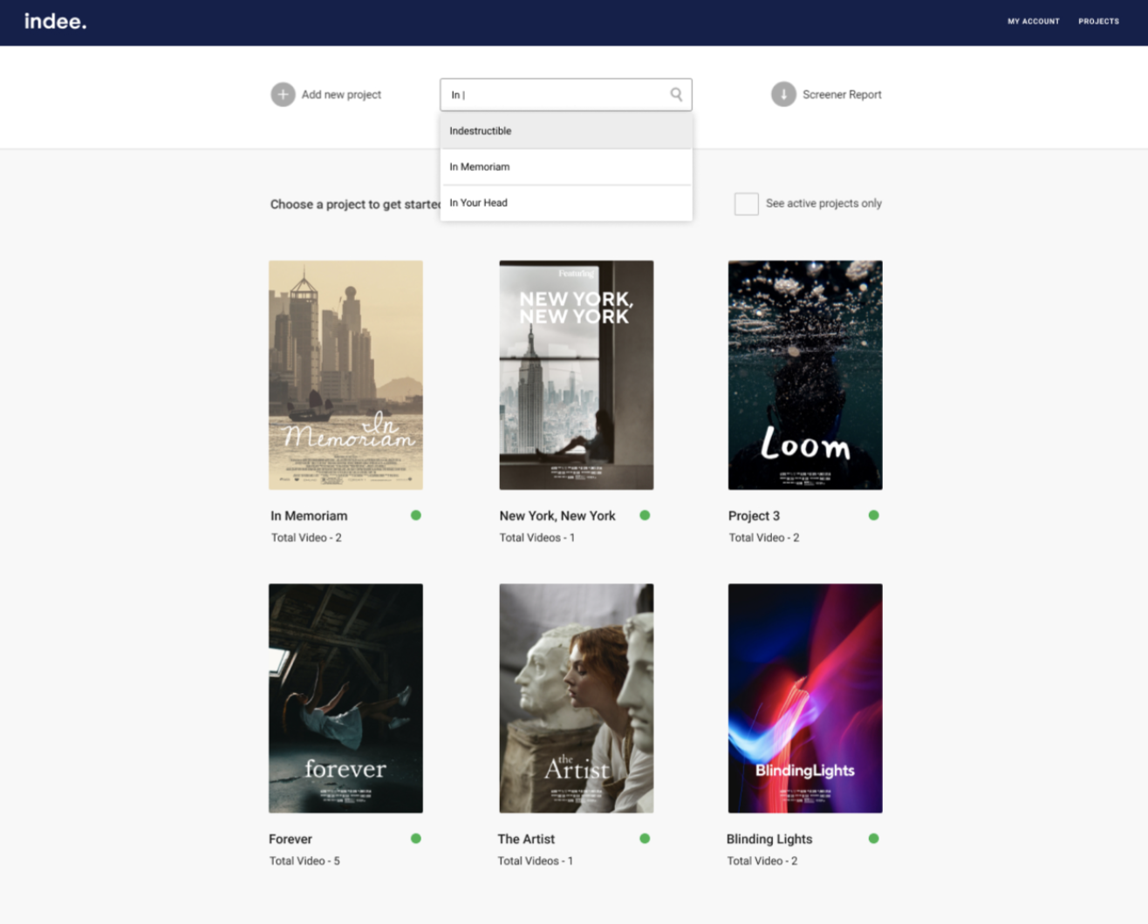This screenshot has width=1148, height=924.
Task: Click the search magnifier icon
Action: 676,94
